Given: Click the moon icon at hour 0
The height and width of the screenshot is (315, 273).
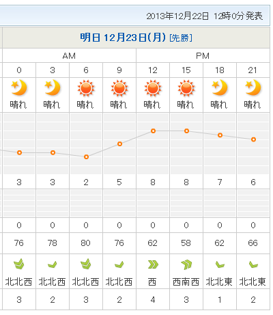Looking at the screenshot, I should [x=19, y=87].
